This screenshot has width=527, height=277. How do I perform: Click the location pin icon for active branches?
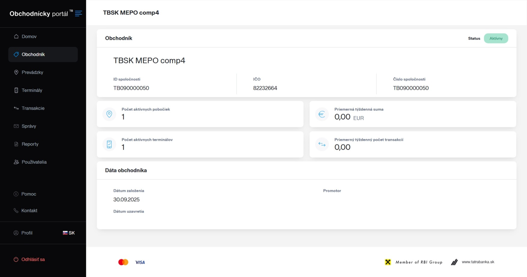pyautogui.click(x=109, y=114)
